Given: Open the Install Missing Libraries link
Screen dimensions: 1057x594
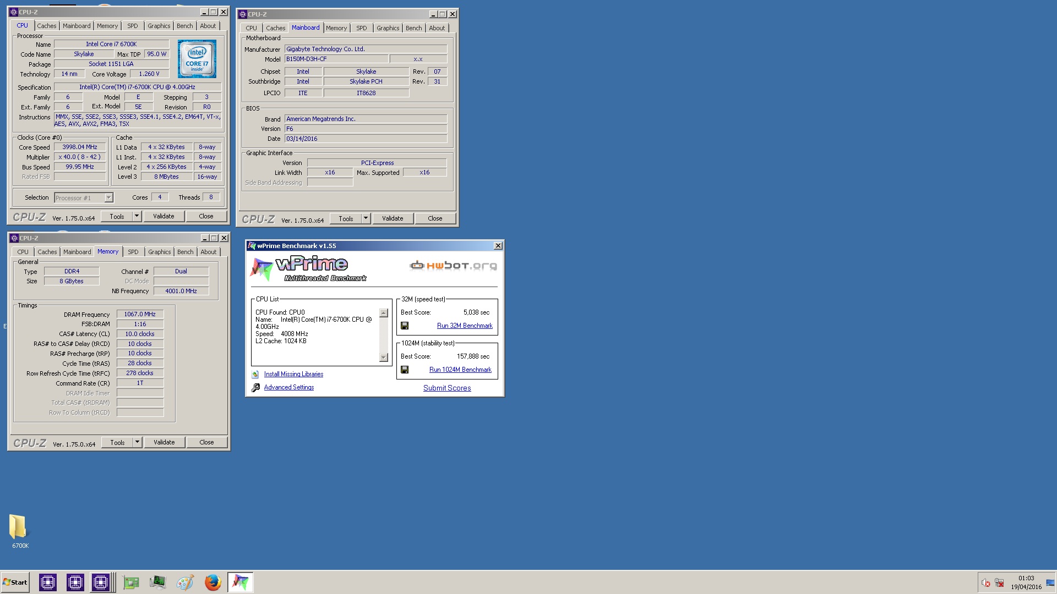Looking at the screenshot, I should click(293, 374).
